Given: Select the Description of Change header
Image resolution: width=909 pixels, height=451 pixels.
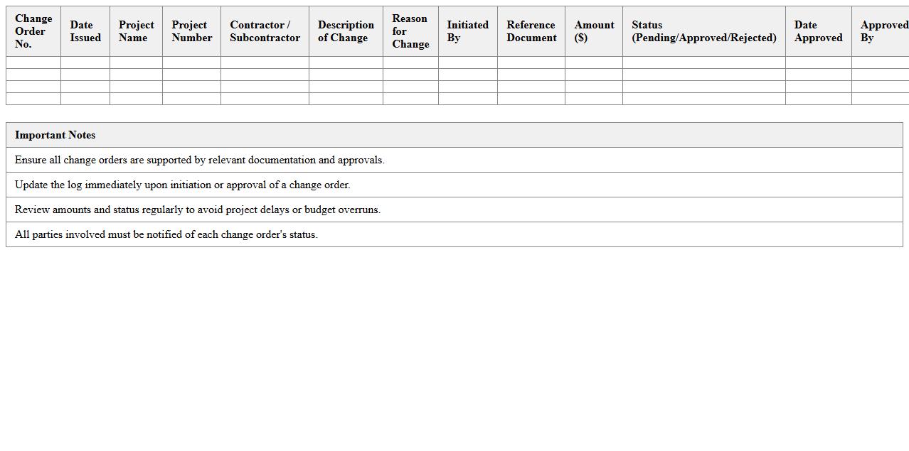Looking at the screenshot, I should click(x=346, y=31).
